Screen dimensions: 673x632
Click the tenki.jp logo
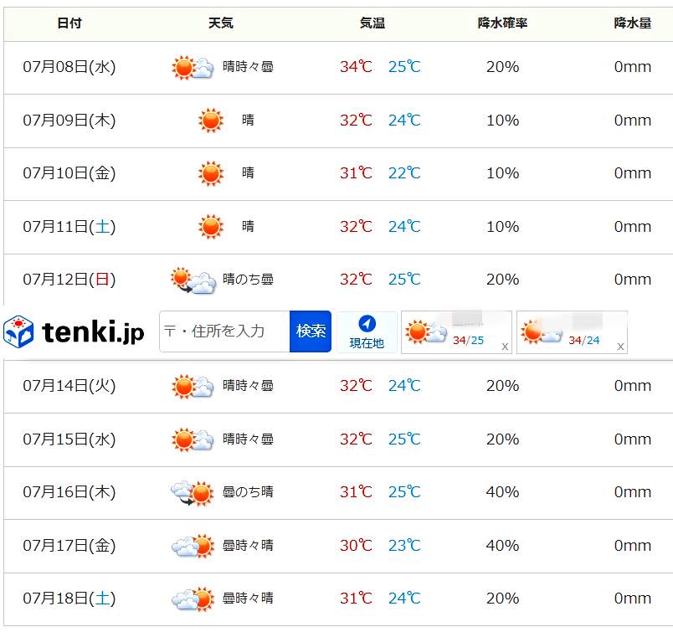click(x=74, y=331)
